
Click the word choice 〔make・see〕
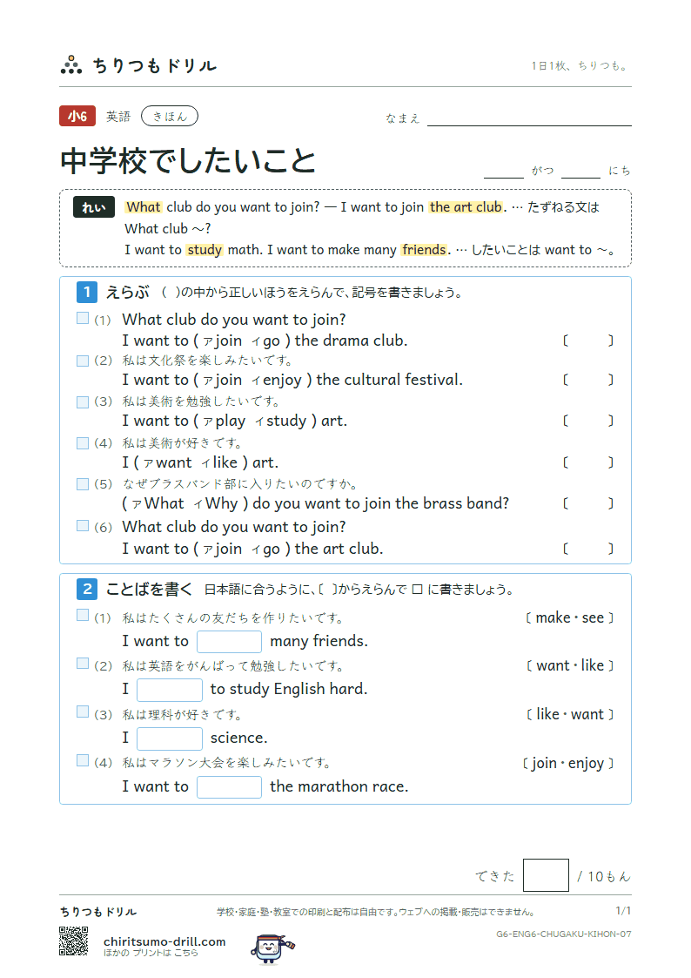click(569, 617)
